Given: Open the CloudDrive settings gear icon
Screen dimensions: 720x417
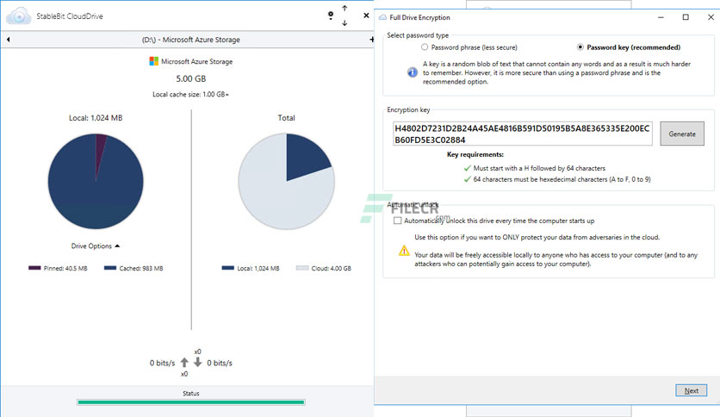Looking at the screenshot, I should click(331, 16).
